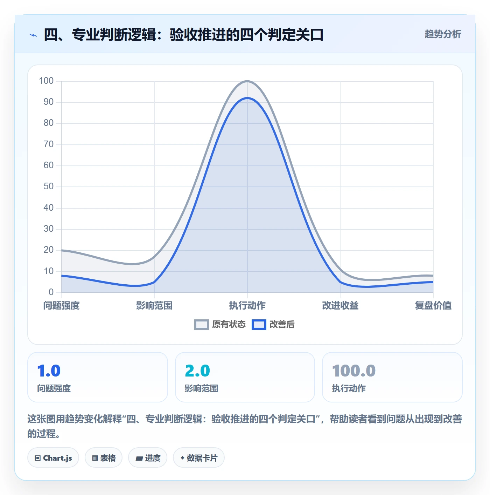
Task: Click the square icon in Chart.js tag
Action: (38, 458)
